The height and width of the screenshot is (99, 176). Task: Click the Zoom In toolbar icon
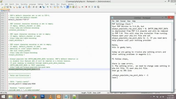coord(48,7)
